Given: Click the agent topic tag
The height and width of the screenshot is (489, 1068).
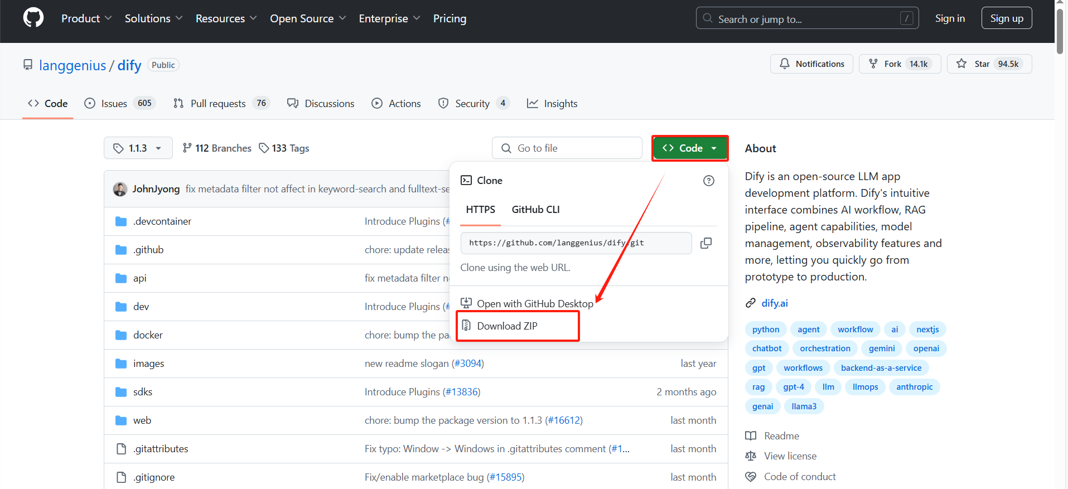Looking at the screenshot, I should point(808,330).
